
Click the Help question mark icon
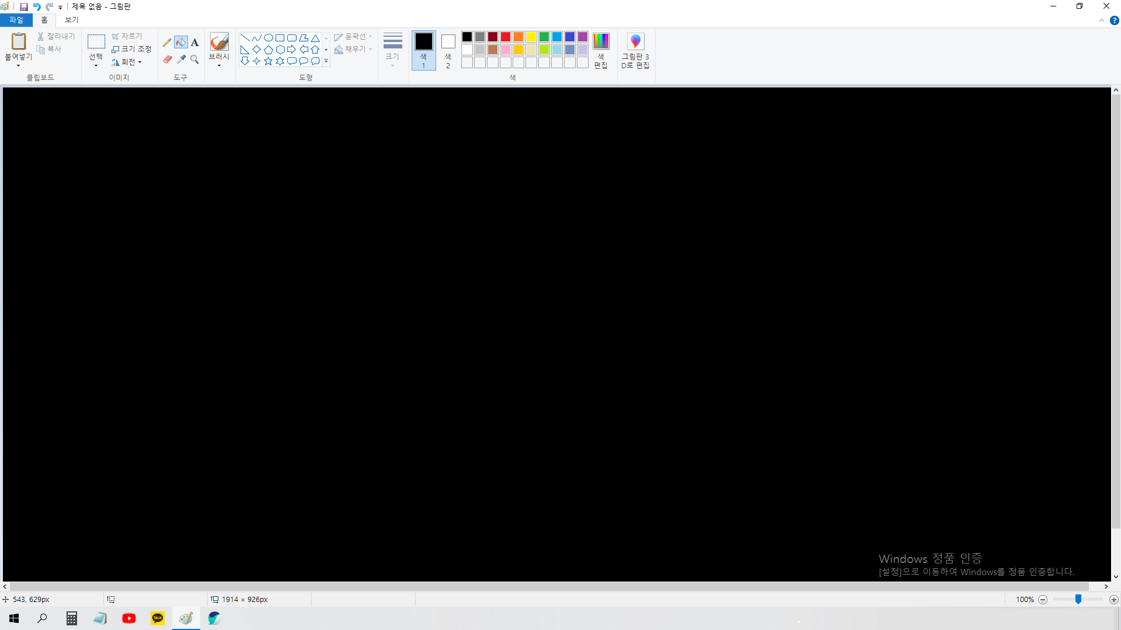pyautogui.click(x=1114, y=20)
